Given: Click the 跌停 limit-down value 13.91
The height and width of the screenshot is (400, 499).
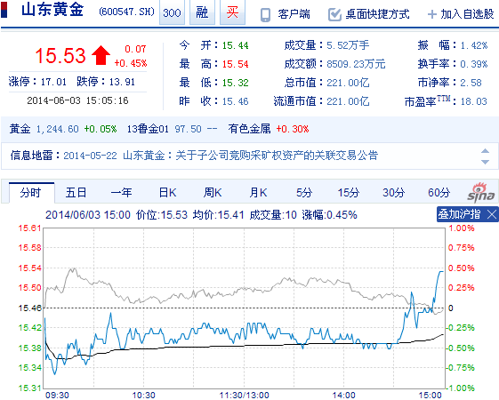Looking at the screenshot, I should pos(122,82).
